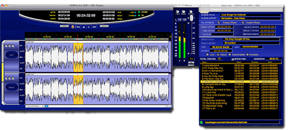Viewport: 293px width, 130px height.
Task: Click the Master fader handle in Meters
Action: [x=191, y=18]
